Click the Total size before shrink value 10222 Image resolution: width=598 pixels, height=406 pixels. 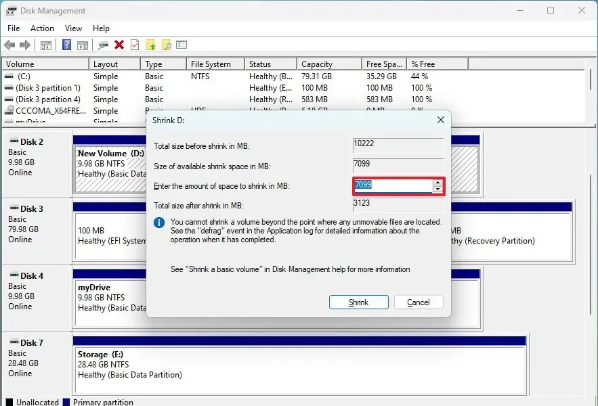click(x=398, y=145)
